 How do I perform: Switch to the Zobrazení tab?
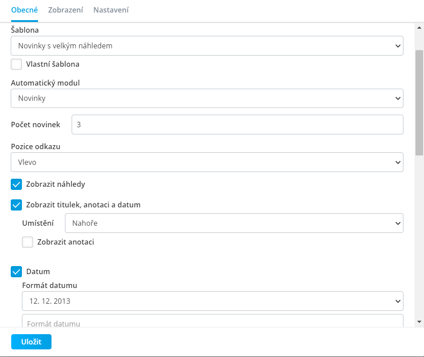click(65, 10)
